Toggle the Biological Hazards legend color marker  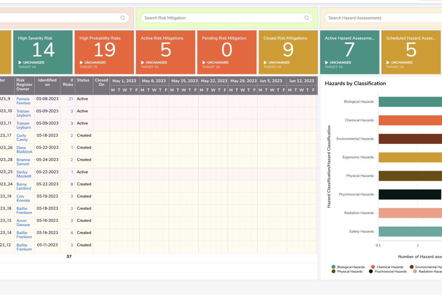(x=334, y=267)
